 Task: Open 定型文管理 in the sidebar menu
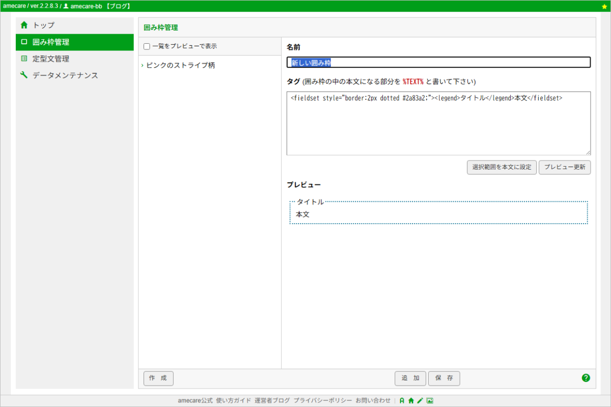click(x=51, y=59)
